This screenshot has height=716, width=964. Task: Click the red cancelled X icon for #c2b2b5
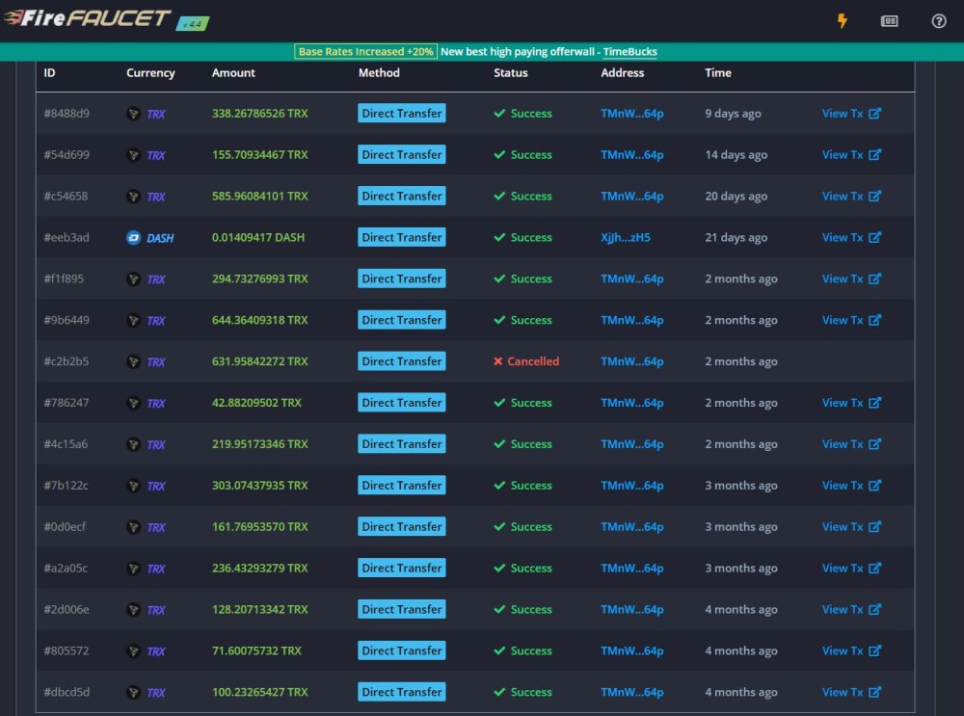[x=498, y=361]
